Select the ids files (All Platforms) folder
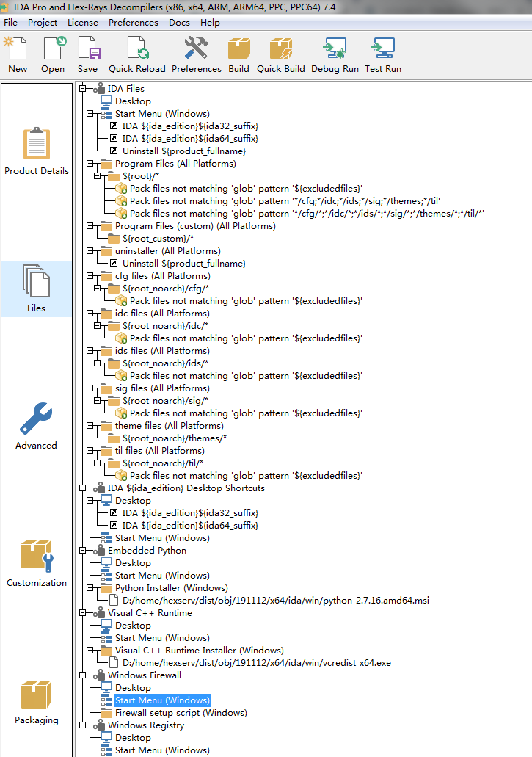 [162, 351]
